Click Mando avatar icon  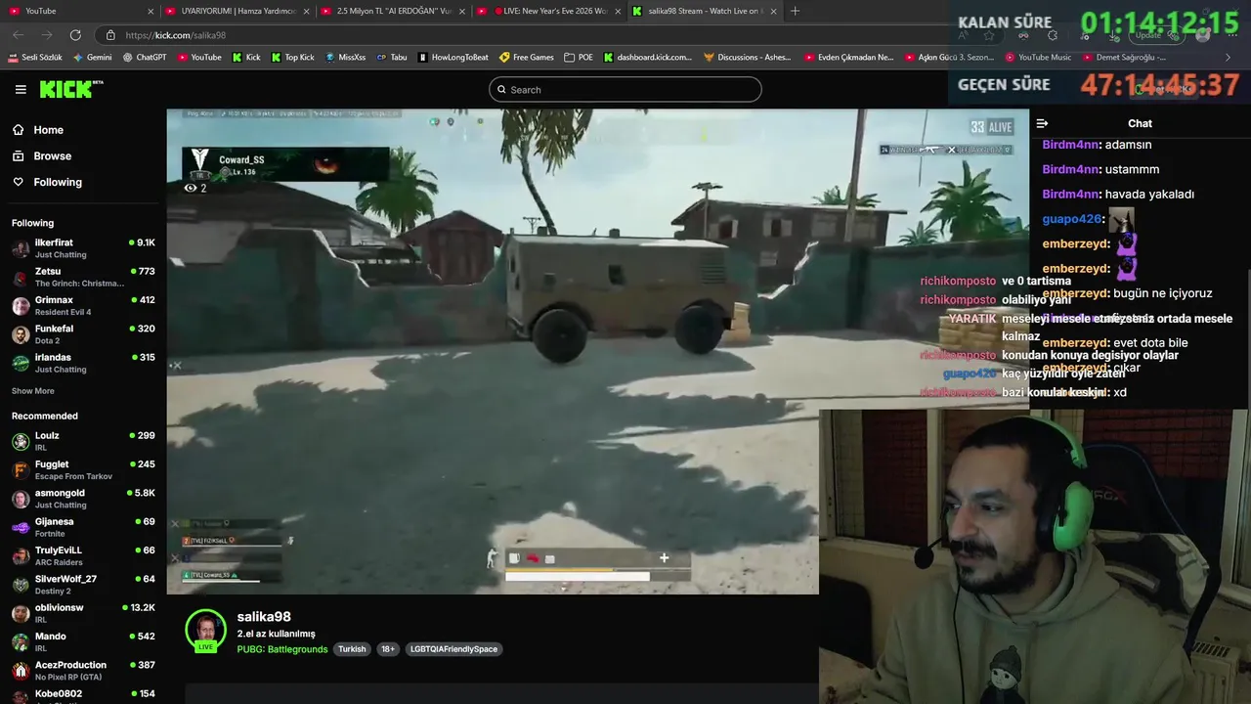[20, 642]
